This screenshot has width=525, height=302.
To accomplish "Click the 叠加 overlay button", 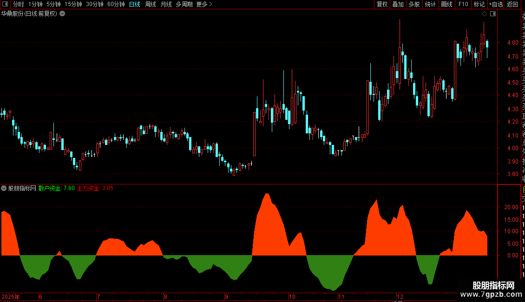I will (398, 4).
